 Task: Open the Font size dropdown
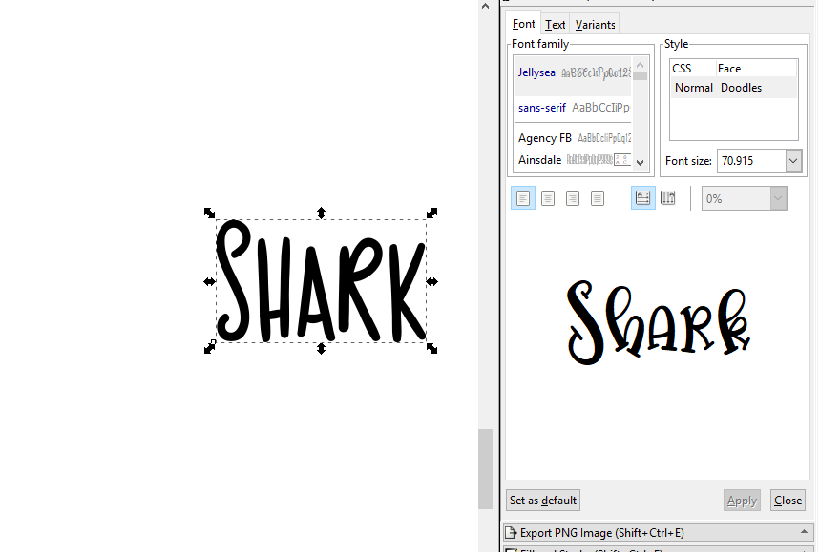pyautogui.click(x=793, y=161)
